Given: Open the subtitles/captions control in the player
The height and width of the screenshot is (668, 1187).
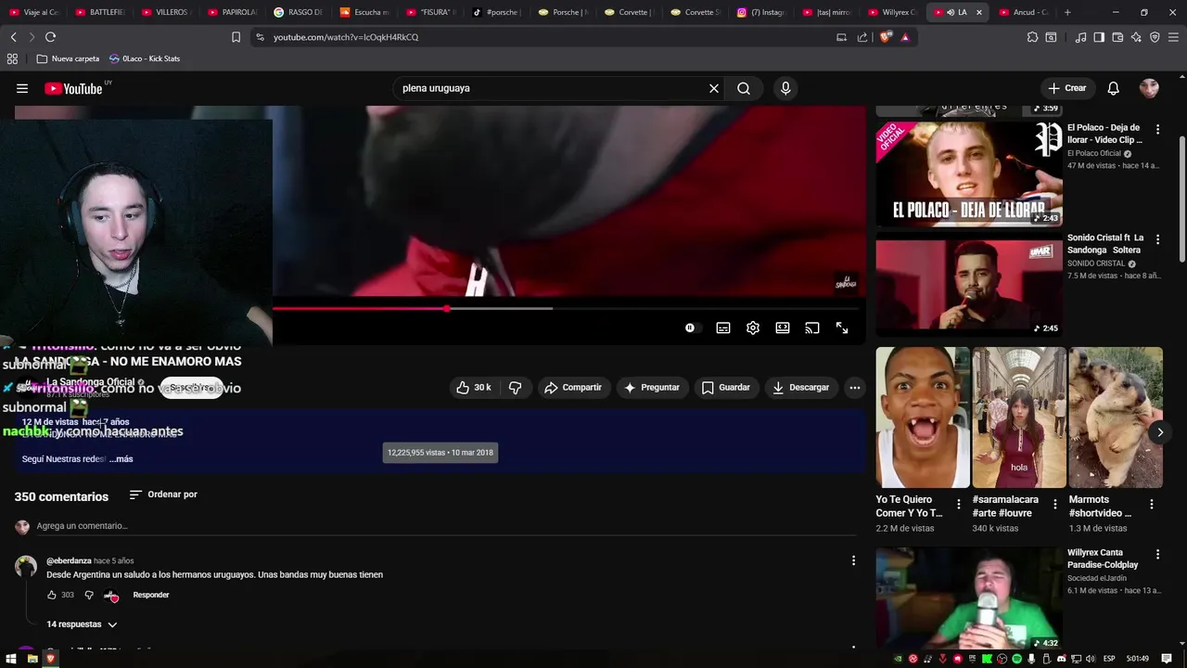Looking at the screenshot, I should click(723, 328).
